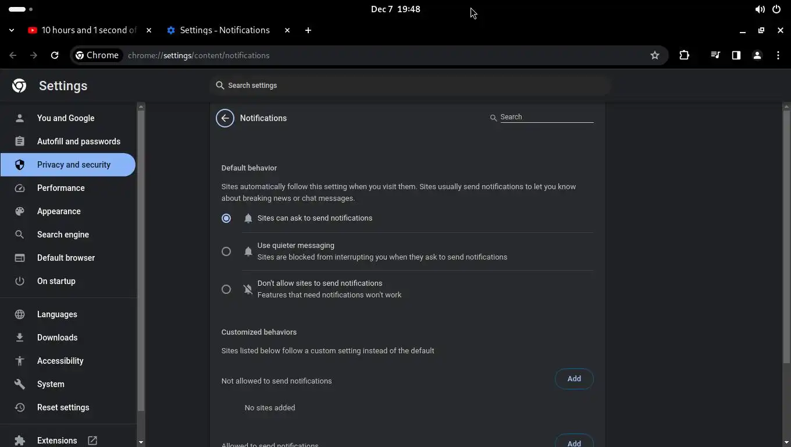791x447 pixels.
Task: Open the Chrome three-dot menu
Action: 778,55
